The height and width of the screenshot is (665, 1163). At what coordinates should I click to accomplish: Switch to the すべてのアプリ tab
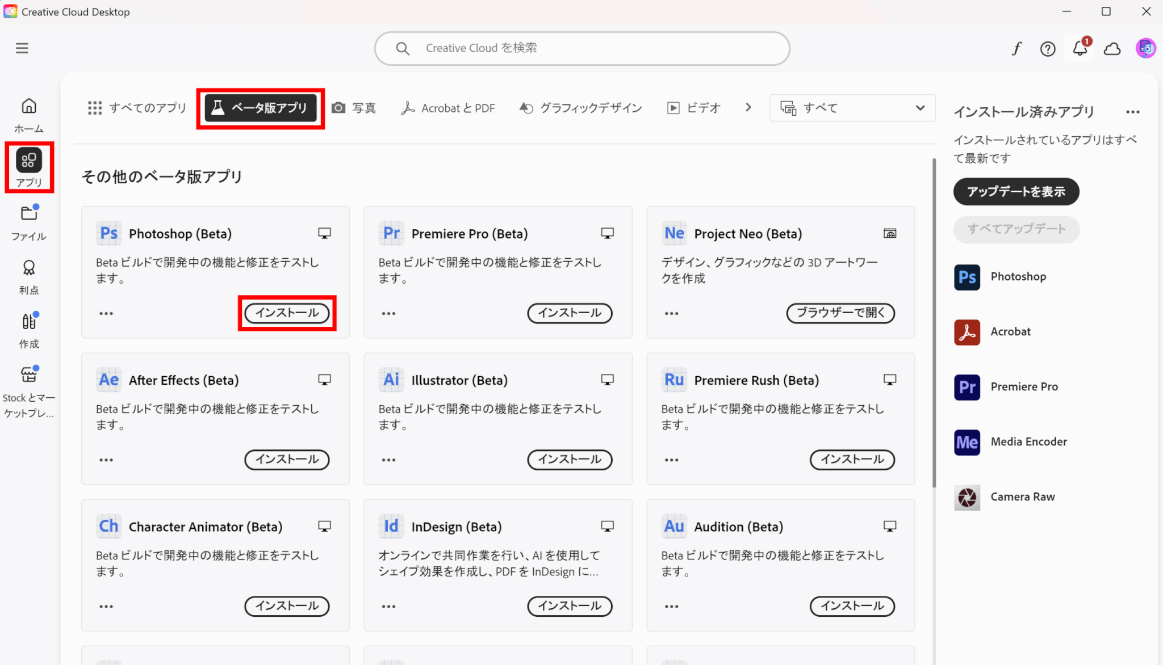coord(137,108)
